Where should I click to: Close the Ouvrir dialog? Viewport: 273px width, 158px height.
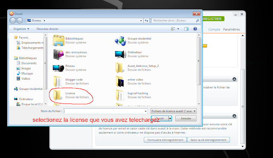(197, 14)
